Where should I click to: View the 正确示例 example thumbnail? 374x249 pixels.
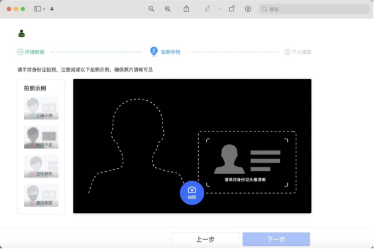[x=41, y=108]
